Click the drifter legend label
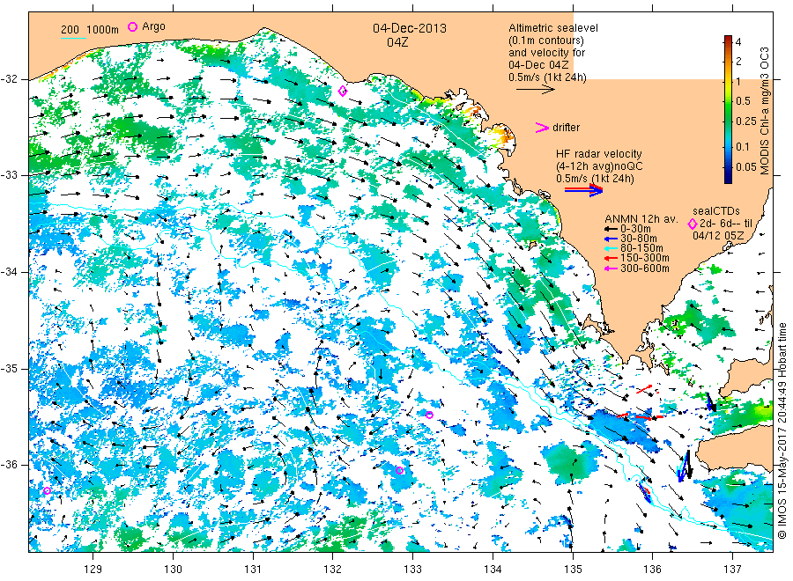Viewport: 793px width, 581px height. (x=566, y=128)
